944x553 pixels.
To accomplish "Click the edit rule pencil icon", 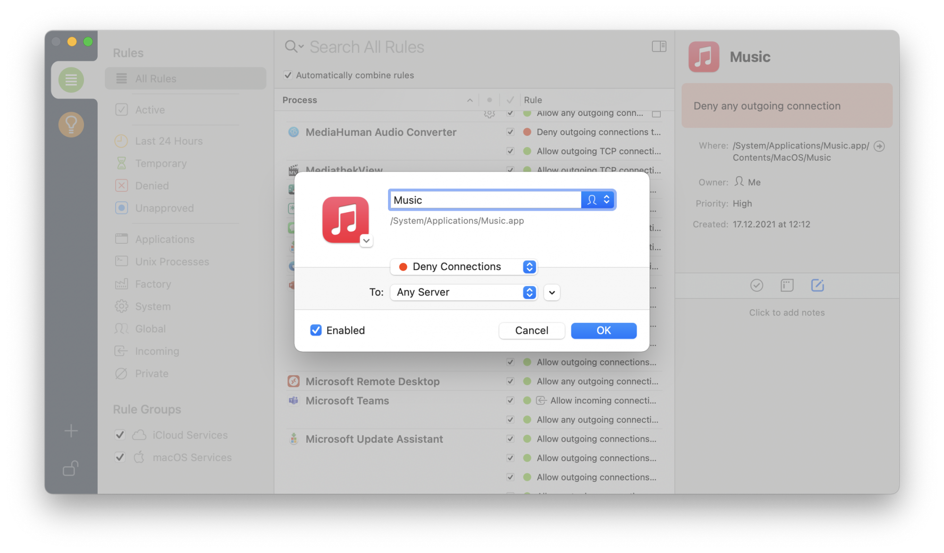I will point(817,285).
